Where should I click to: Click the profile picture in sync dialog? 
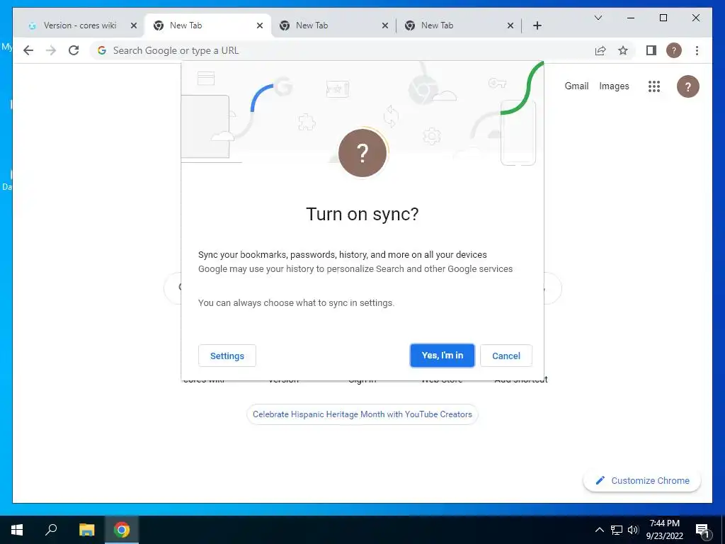(x=362, y=153)
